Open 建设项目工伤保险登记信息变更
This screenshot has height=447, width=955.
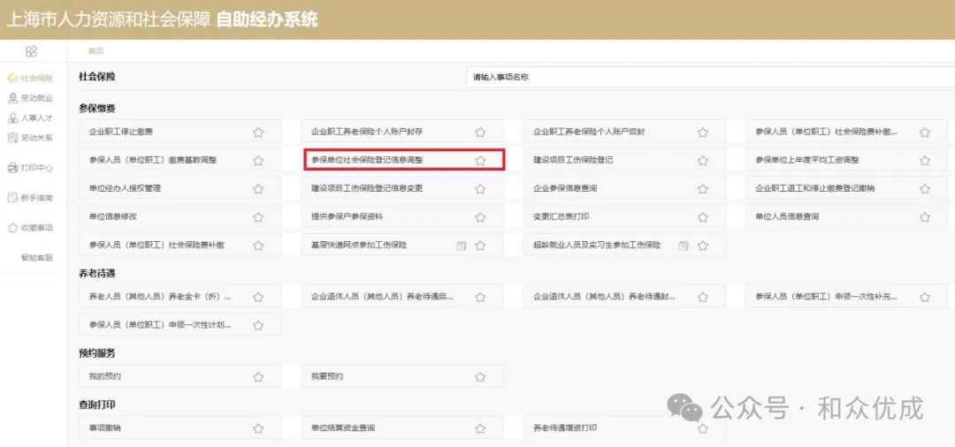pos(402,188)
